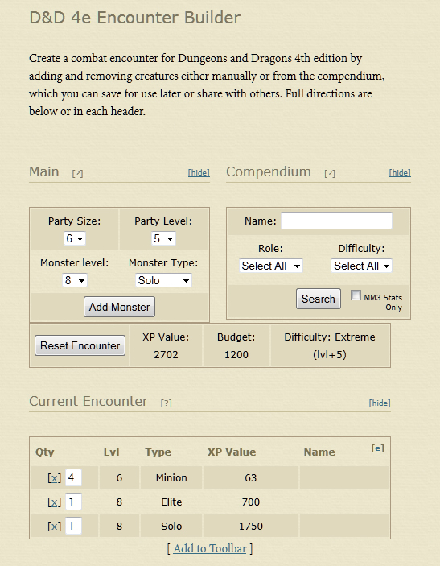Open the Difficulty Select All dropdown
The width and height of the screenshot is (440, 566).
(361, 266)
